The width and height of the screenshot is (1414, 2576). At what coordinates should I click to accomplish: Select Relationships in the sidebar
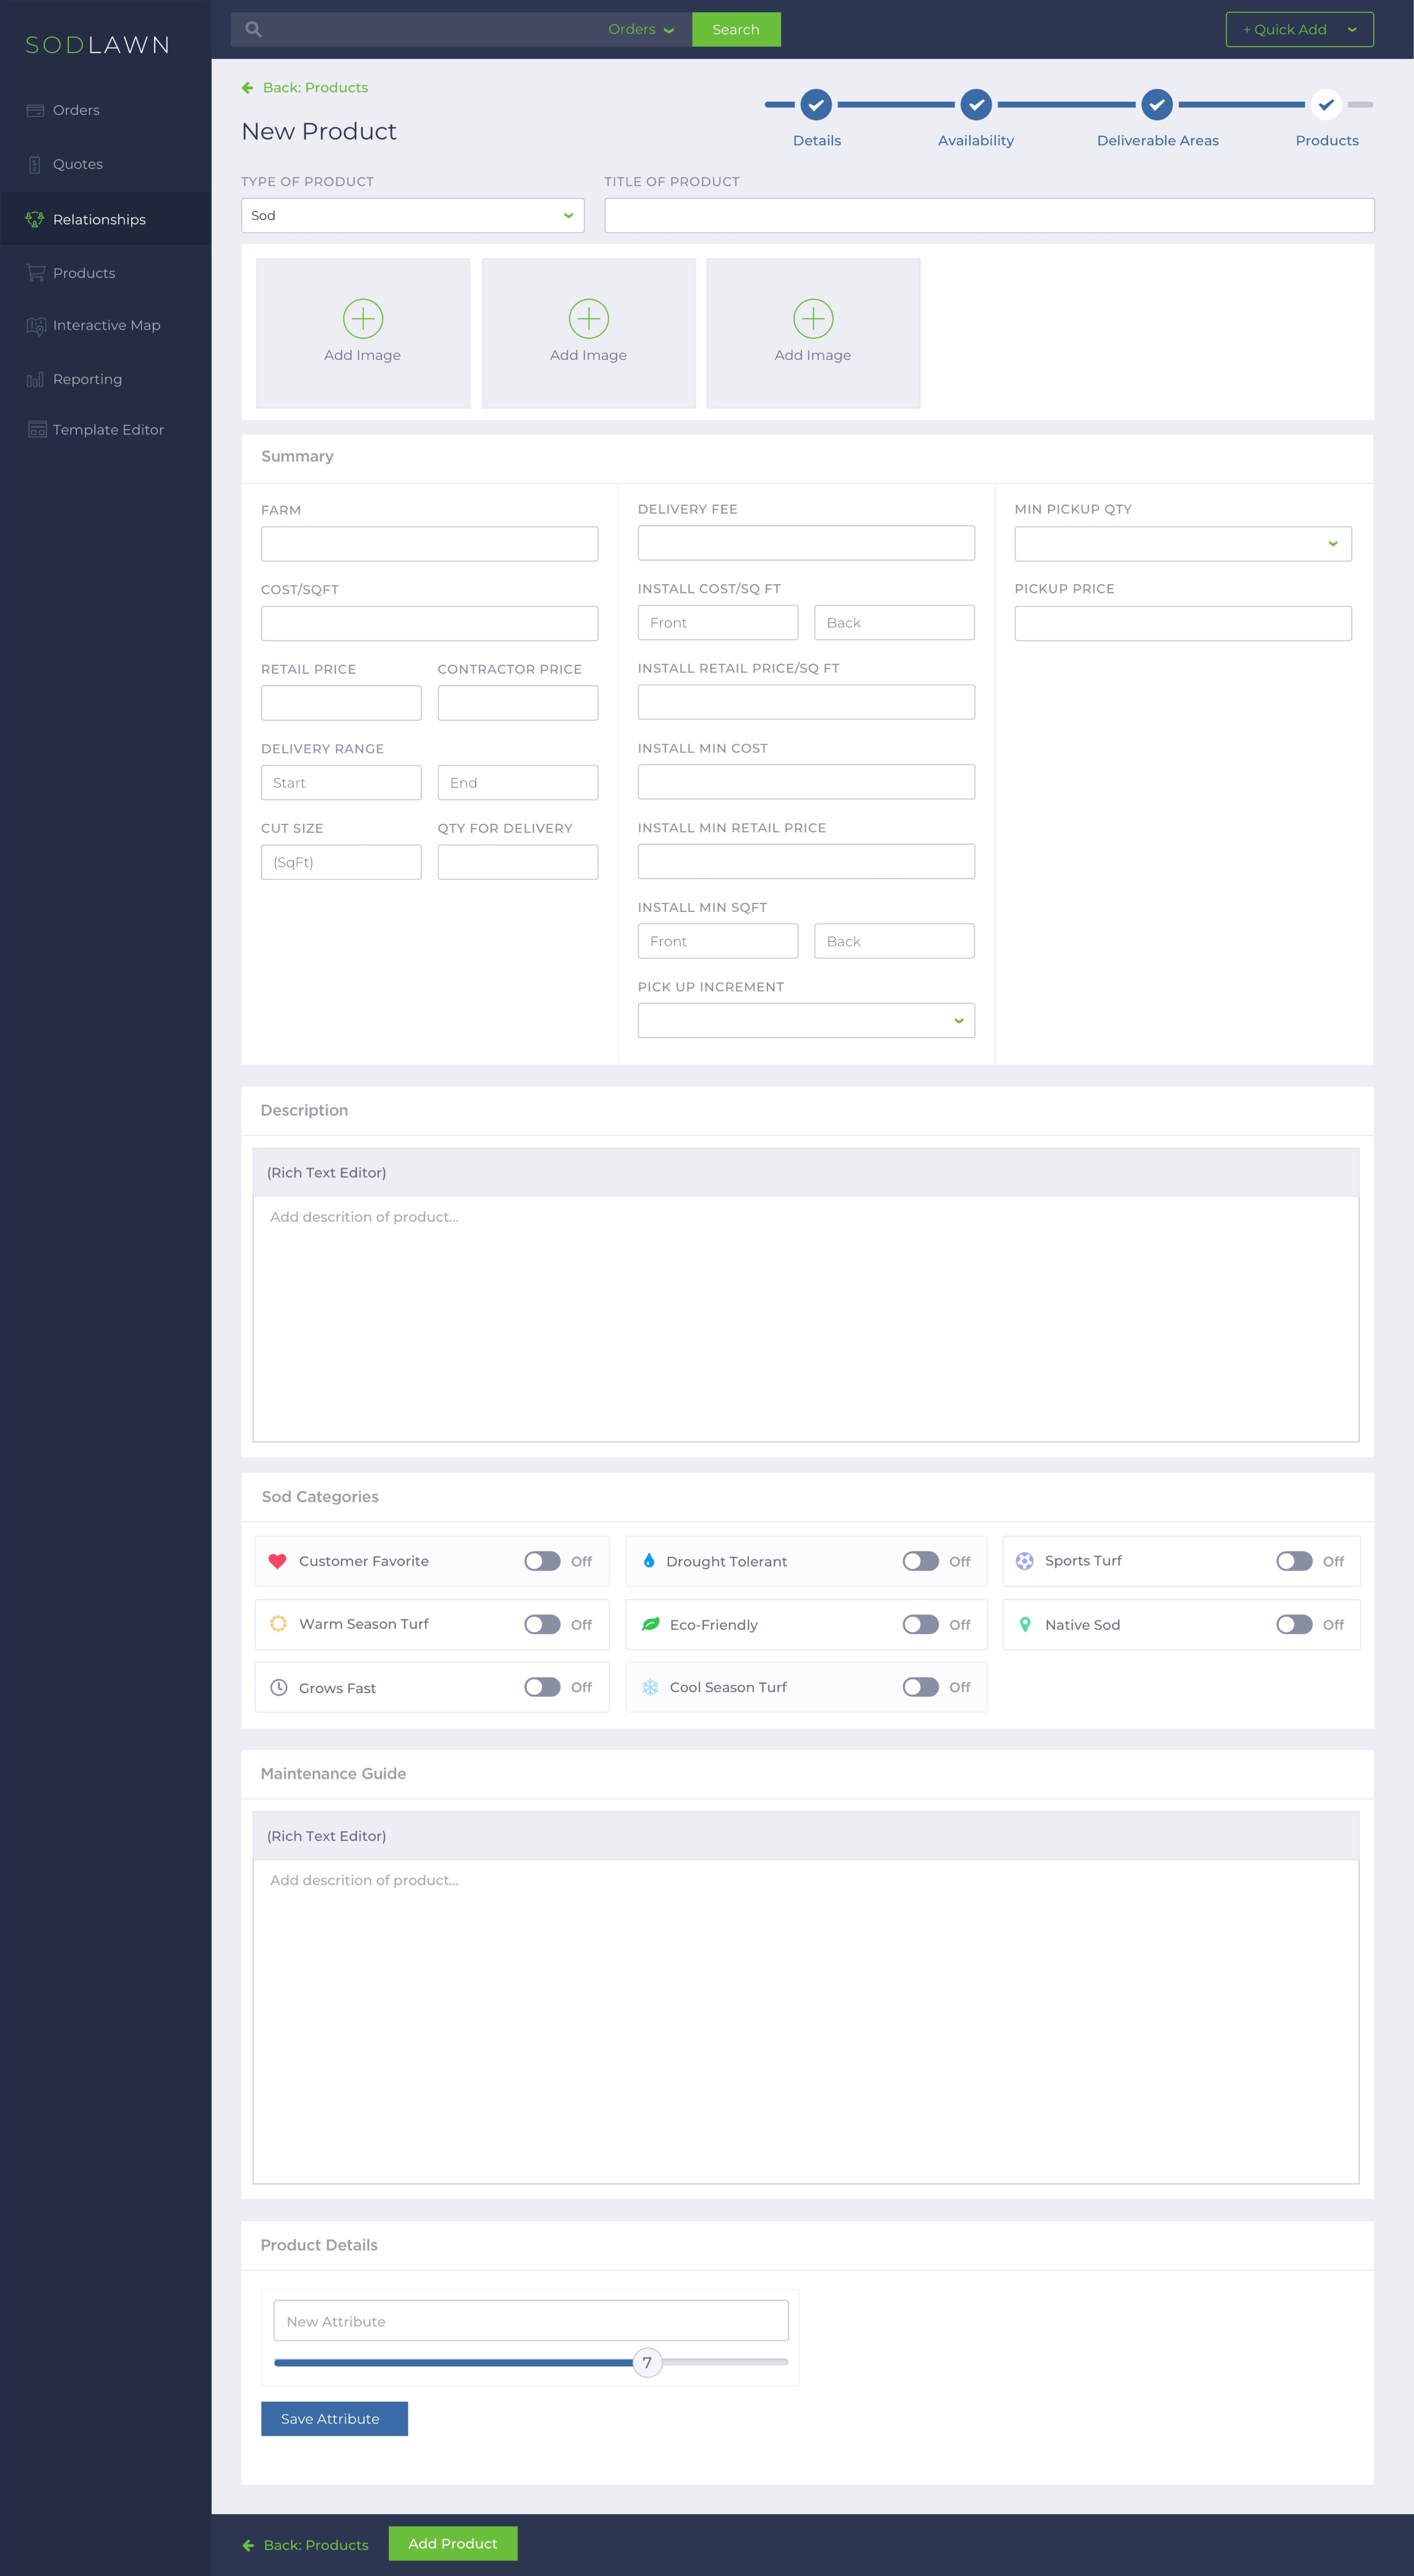tap(105, 219)
